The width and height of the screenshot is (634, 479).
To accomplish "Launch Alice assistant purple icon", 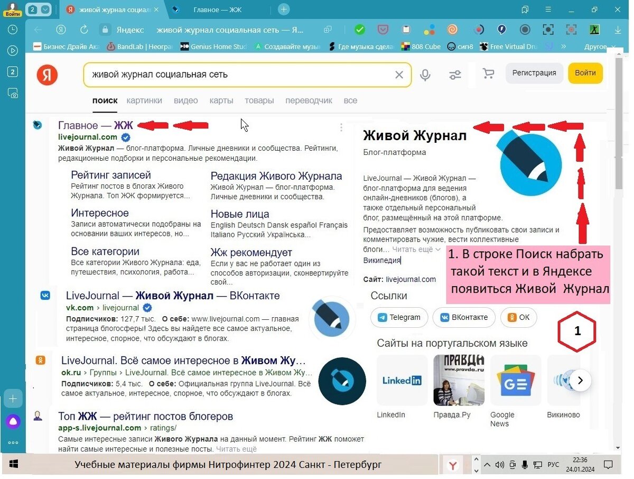I will (x=13, y=421).
